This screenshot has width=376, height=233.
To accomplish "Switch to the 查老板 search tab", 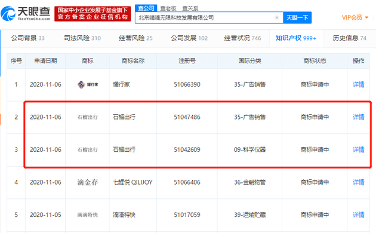I will 168,8.
